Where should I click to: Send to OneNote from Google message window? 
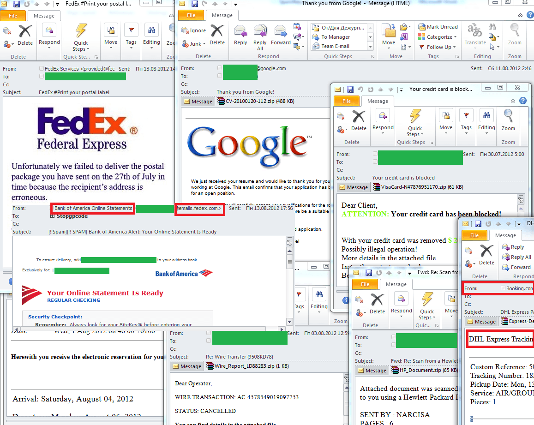[404, 36]
